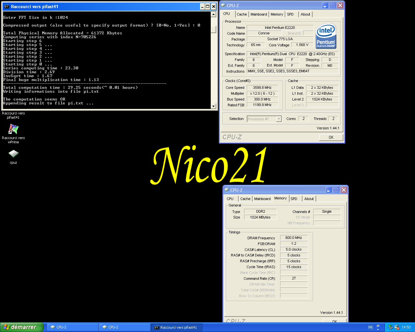The width and height of the screenshot is (415, 332).
Task: Click the Level 2 cache value 1024 KBytes
Action: click(322, 99)
